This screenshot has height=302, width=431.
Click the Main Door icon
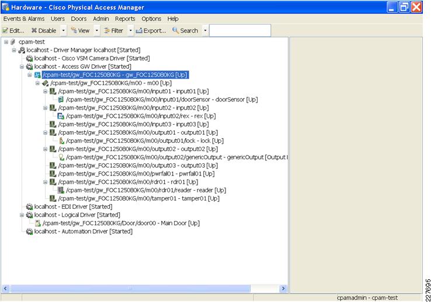point(38,223)
